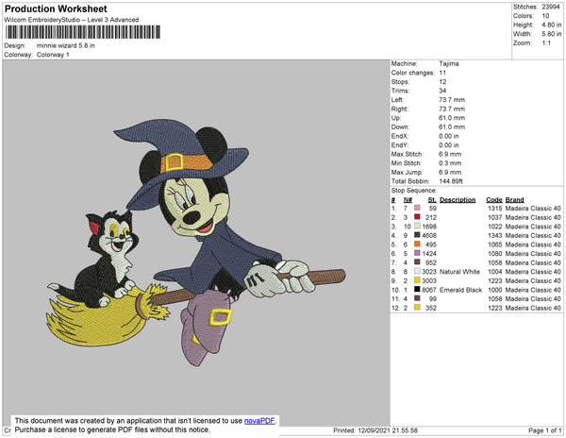Click the 'N#' column header

408,200
